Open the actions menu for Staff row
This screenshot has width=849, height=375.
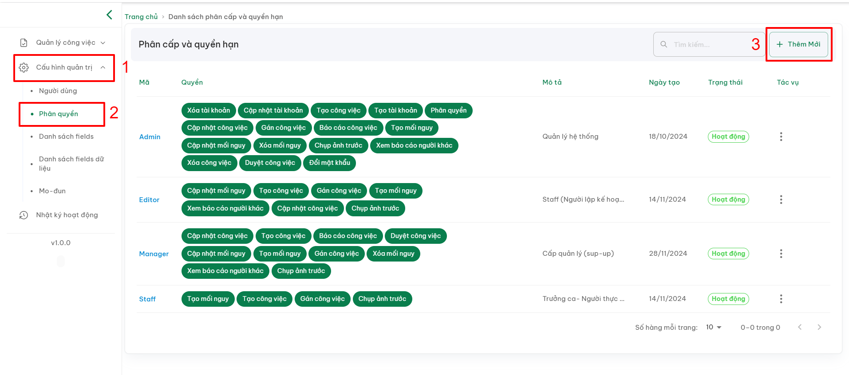click(x=781, y=299)
